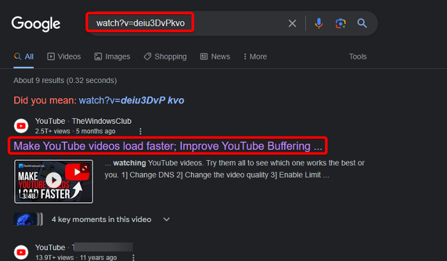Open Google Lens image search
Image resolution: width=447 pixels, height=261 pixels.
point(340,24)
